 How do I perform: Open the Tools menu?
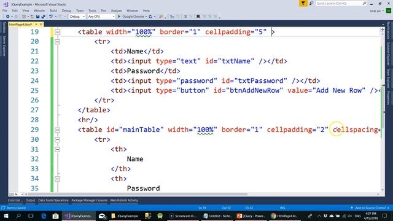[92, 10]
